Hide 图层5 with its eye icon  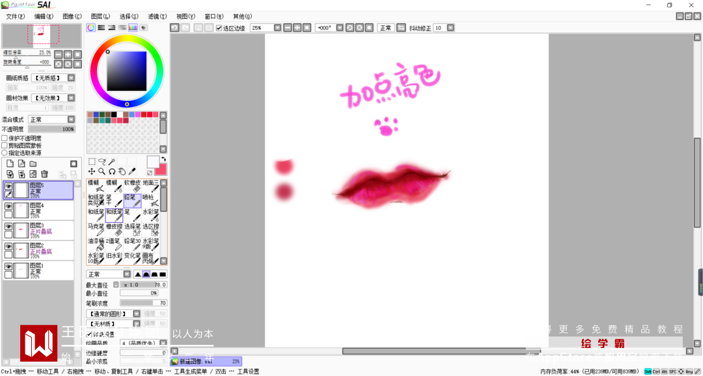click(8, 186)
